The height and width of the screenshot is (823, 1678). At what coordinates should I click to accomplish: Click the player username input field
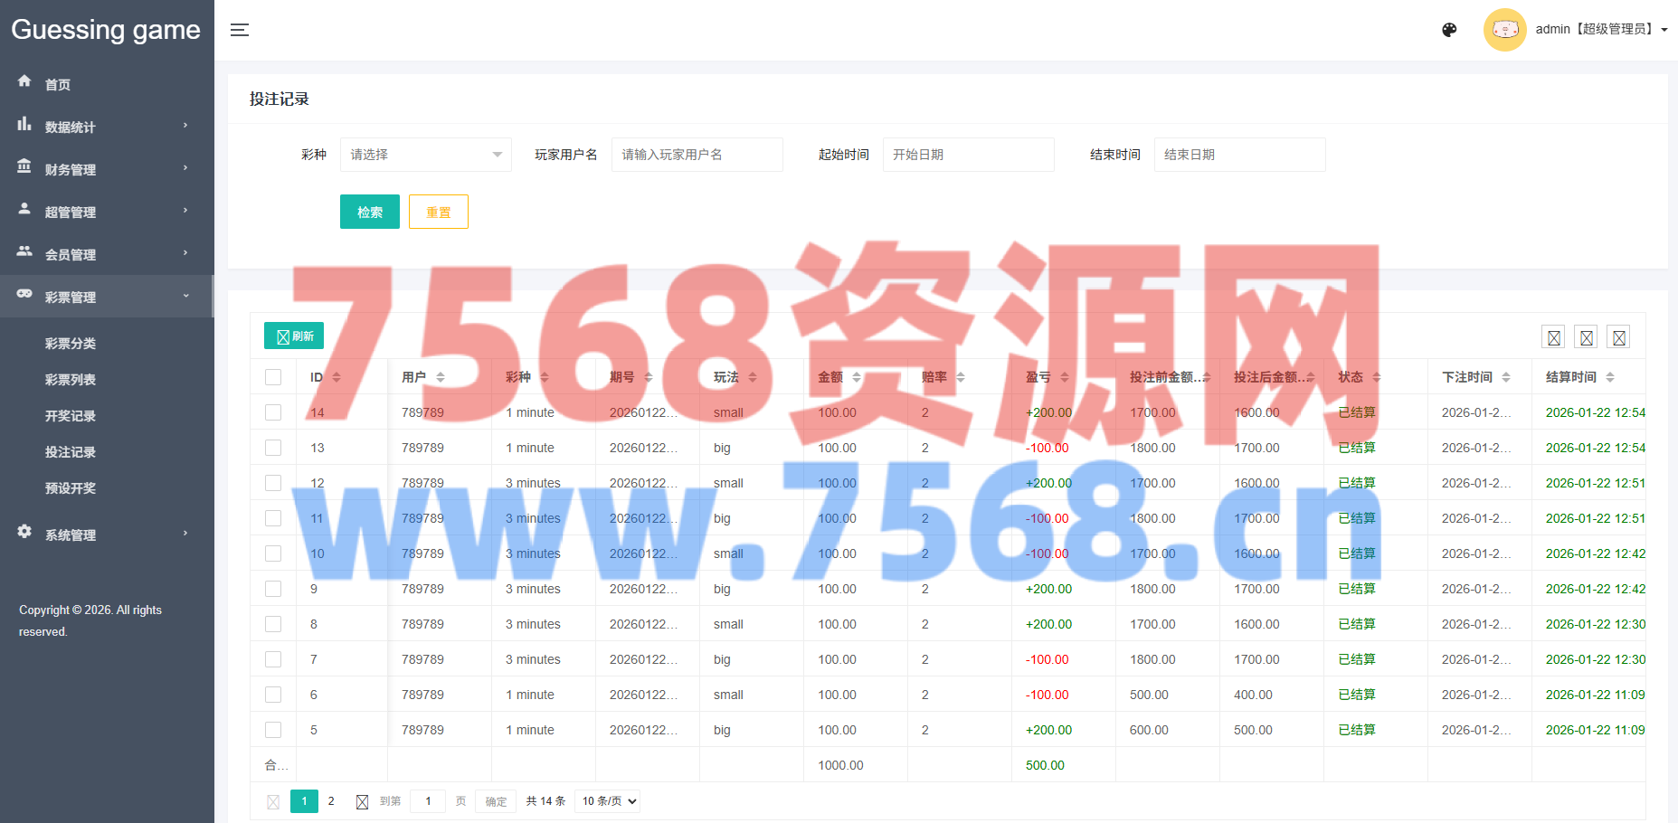tap(697, 155)
